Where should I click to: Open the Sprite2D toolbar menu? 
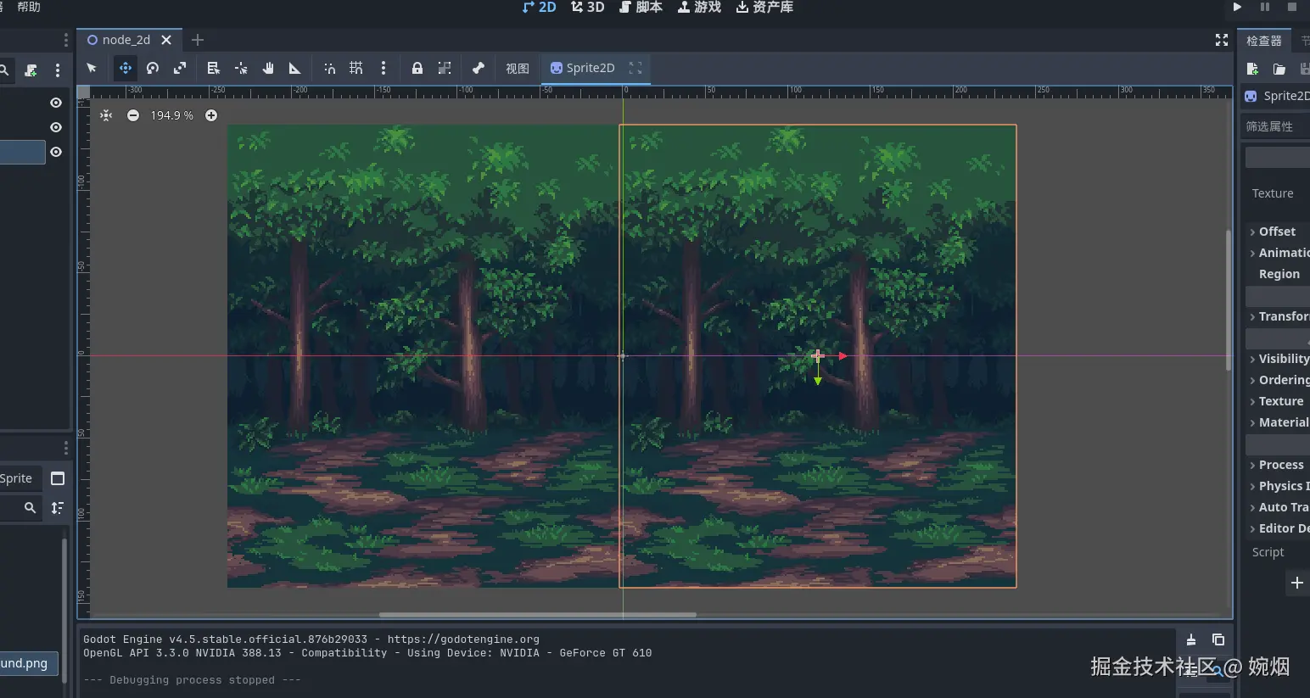[583, 68]
